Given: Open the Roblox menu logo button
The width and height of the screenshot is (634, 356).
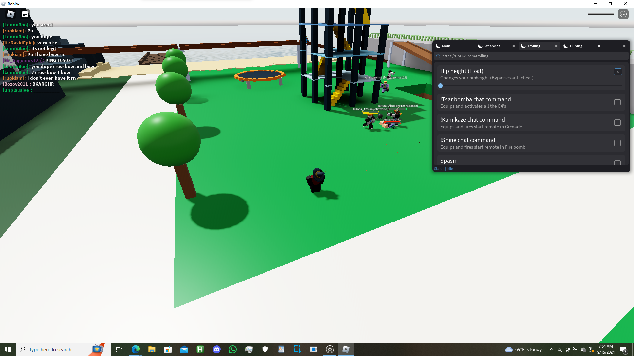Looking at the screenshot, I should [x=11, y=14].
